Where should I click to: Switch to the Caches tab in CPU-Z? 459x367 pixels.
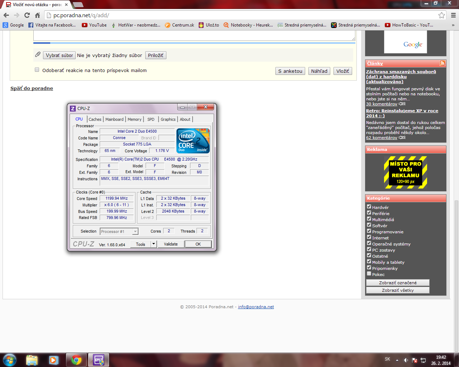pyautogui.click(x=95, y=119)
